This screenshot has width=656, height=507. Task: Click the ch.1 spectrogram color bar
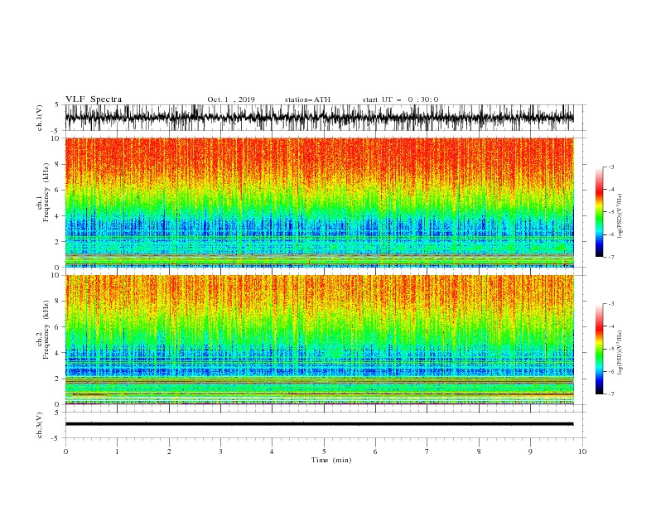pos(599,212)
